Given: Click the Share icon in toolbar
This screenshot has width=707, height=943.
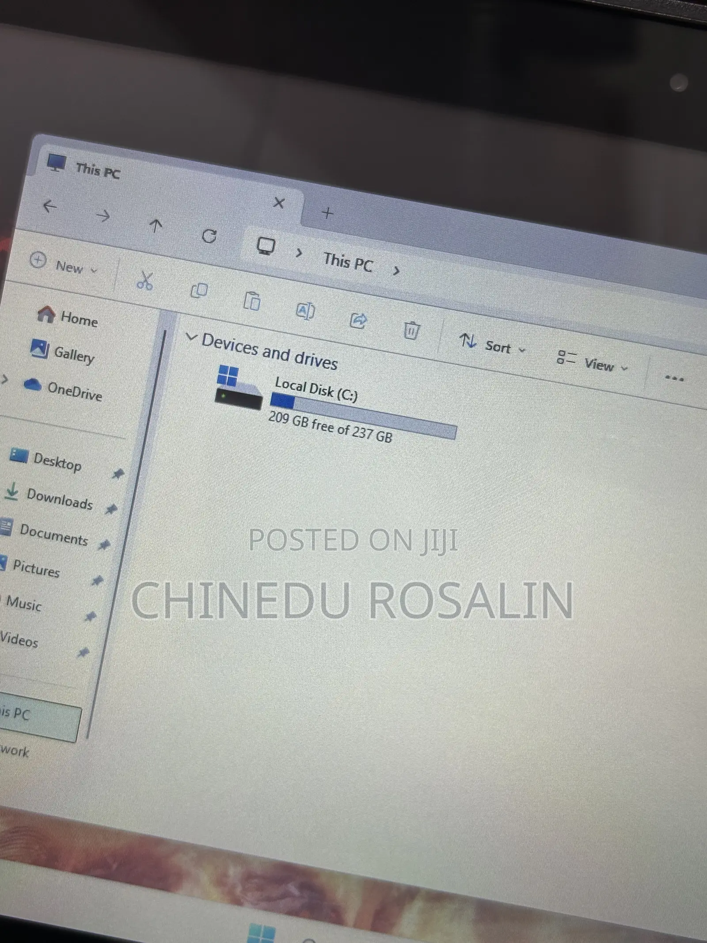Looking at the screenshot, I should pyautogui.click(x=358, y=320).
